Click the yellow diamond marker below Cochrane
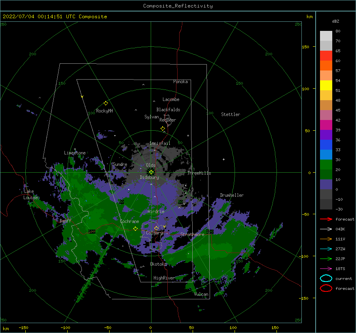The image size is (356, 333). 135,229
